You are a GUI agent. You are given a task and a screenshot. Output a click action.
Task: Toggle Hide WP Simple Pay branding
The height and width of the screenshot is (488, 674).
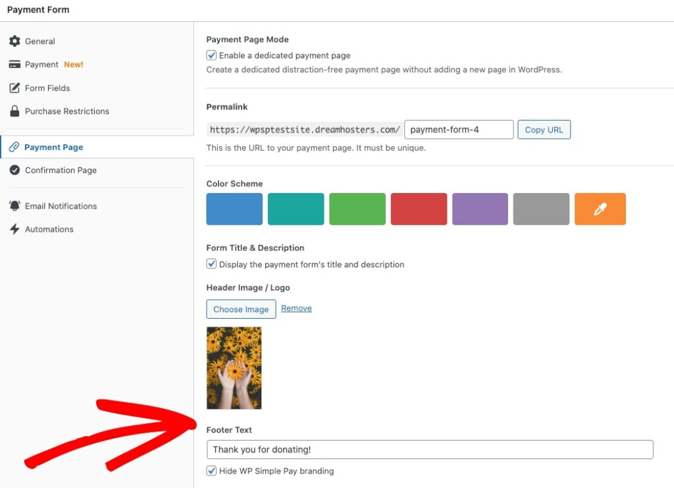[212, 471]
